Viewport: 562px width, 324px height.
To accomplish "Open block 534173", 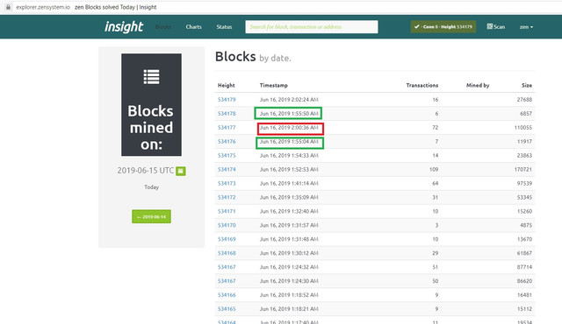I will [x=227, y=183].
